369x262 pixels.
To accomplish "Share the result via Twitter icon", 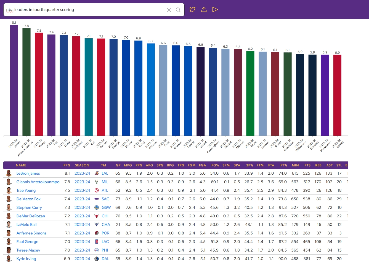I will [192, 10].
